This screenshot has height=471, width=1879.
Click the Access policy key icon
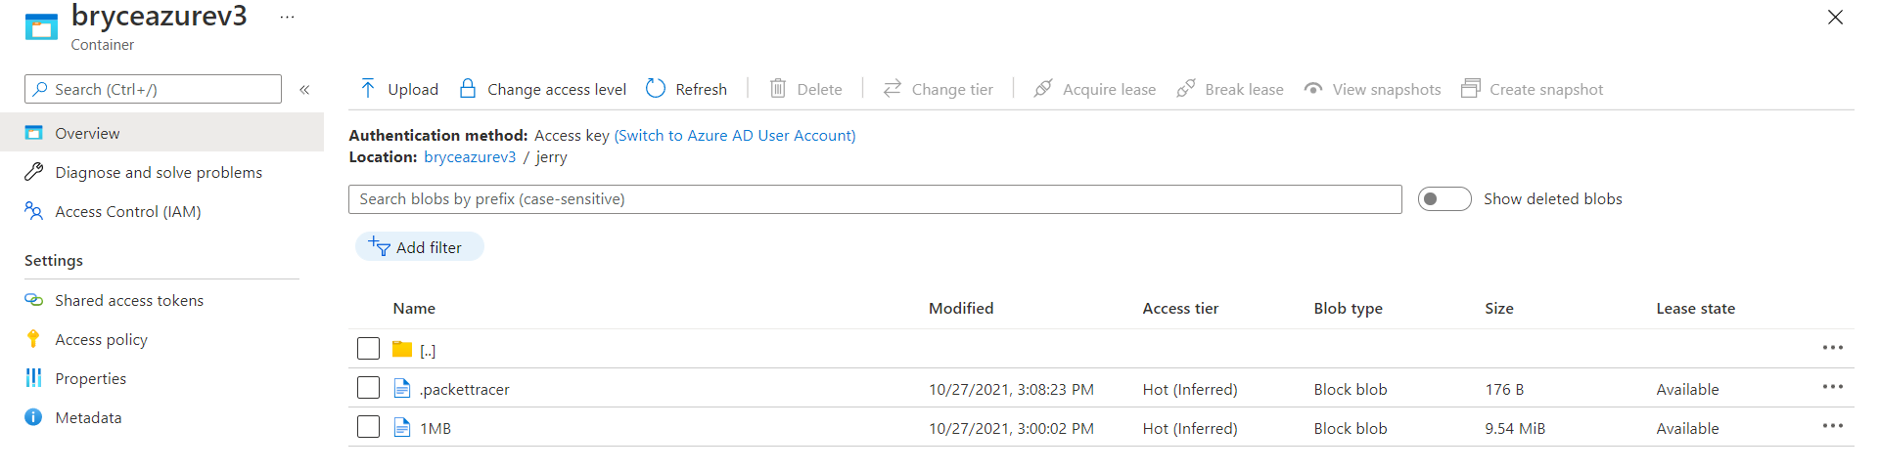pyautogui.click(x=33, y=339)
